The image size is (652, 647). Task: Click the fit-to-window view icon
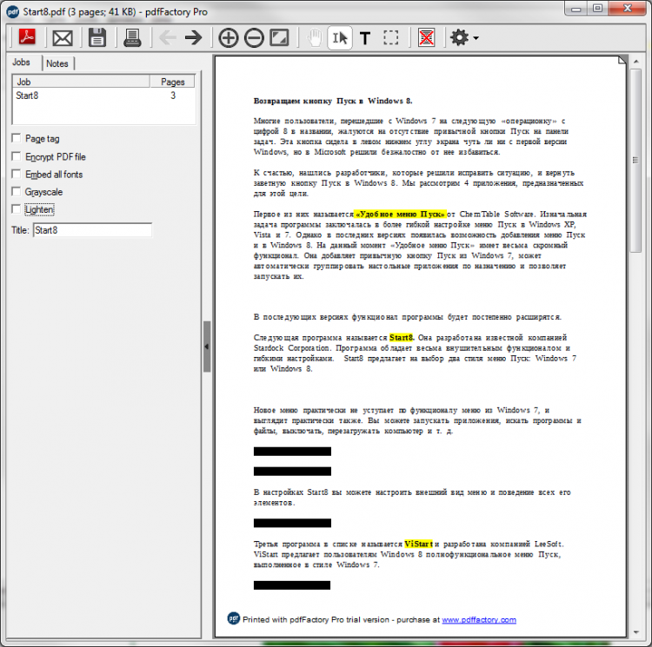coord(279,38)
